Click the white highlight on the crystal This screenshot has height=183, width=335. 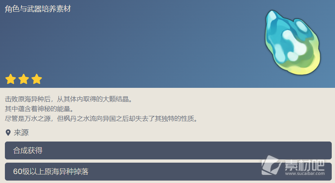tap(294, 45)
